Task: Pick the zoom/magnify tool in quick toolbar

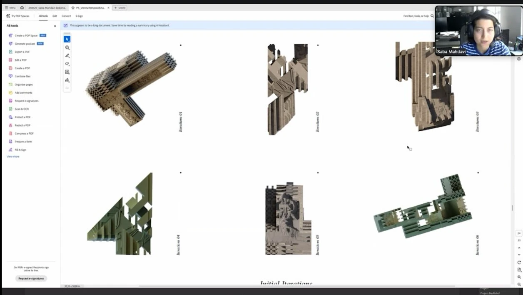Action: coord(67,47)
